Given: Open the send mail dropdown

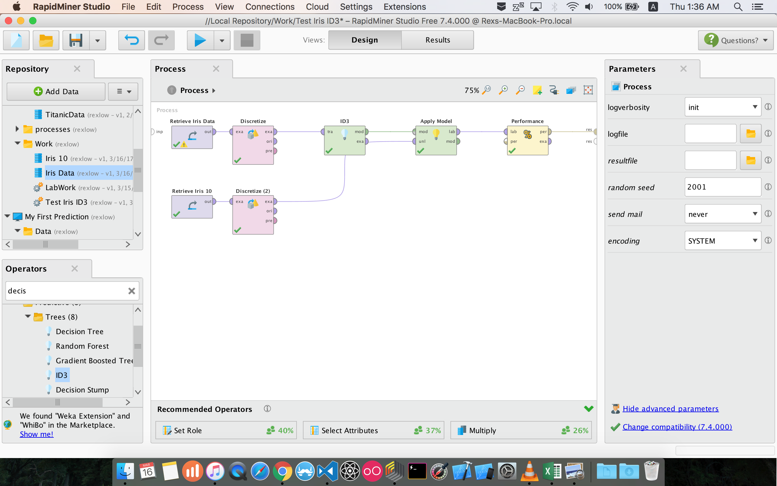Looking at the screenshot, I should pos(723,214).
